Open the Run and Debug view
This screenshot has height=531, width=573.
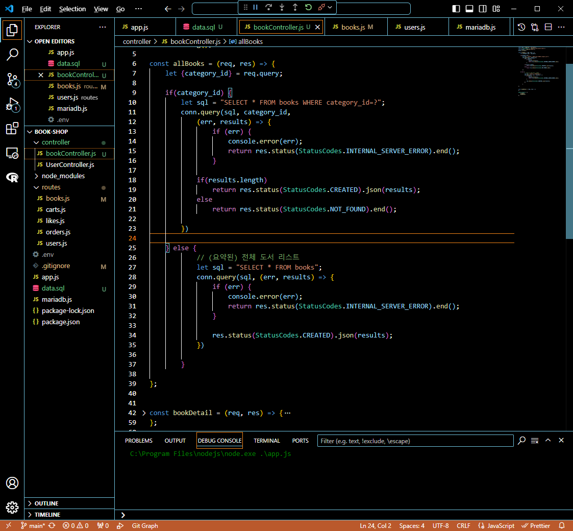click(12, 104)
